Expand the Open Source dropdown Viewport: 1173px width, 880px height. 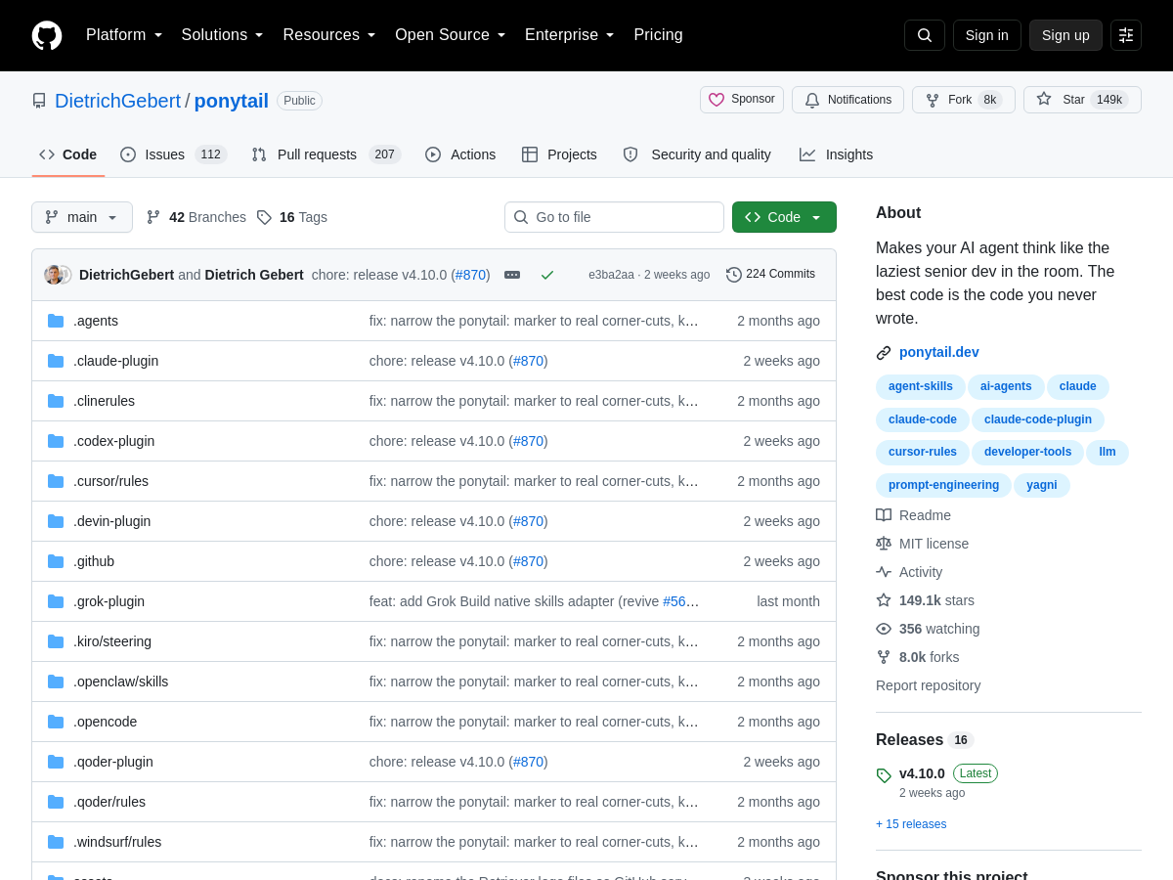click(x=451, y=35)
